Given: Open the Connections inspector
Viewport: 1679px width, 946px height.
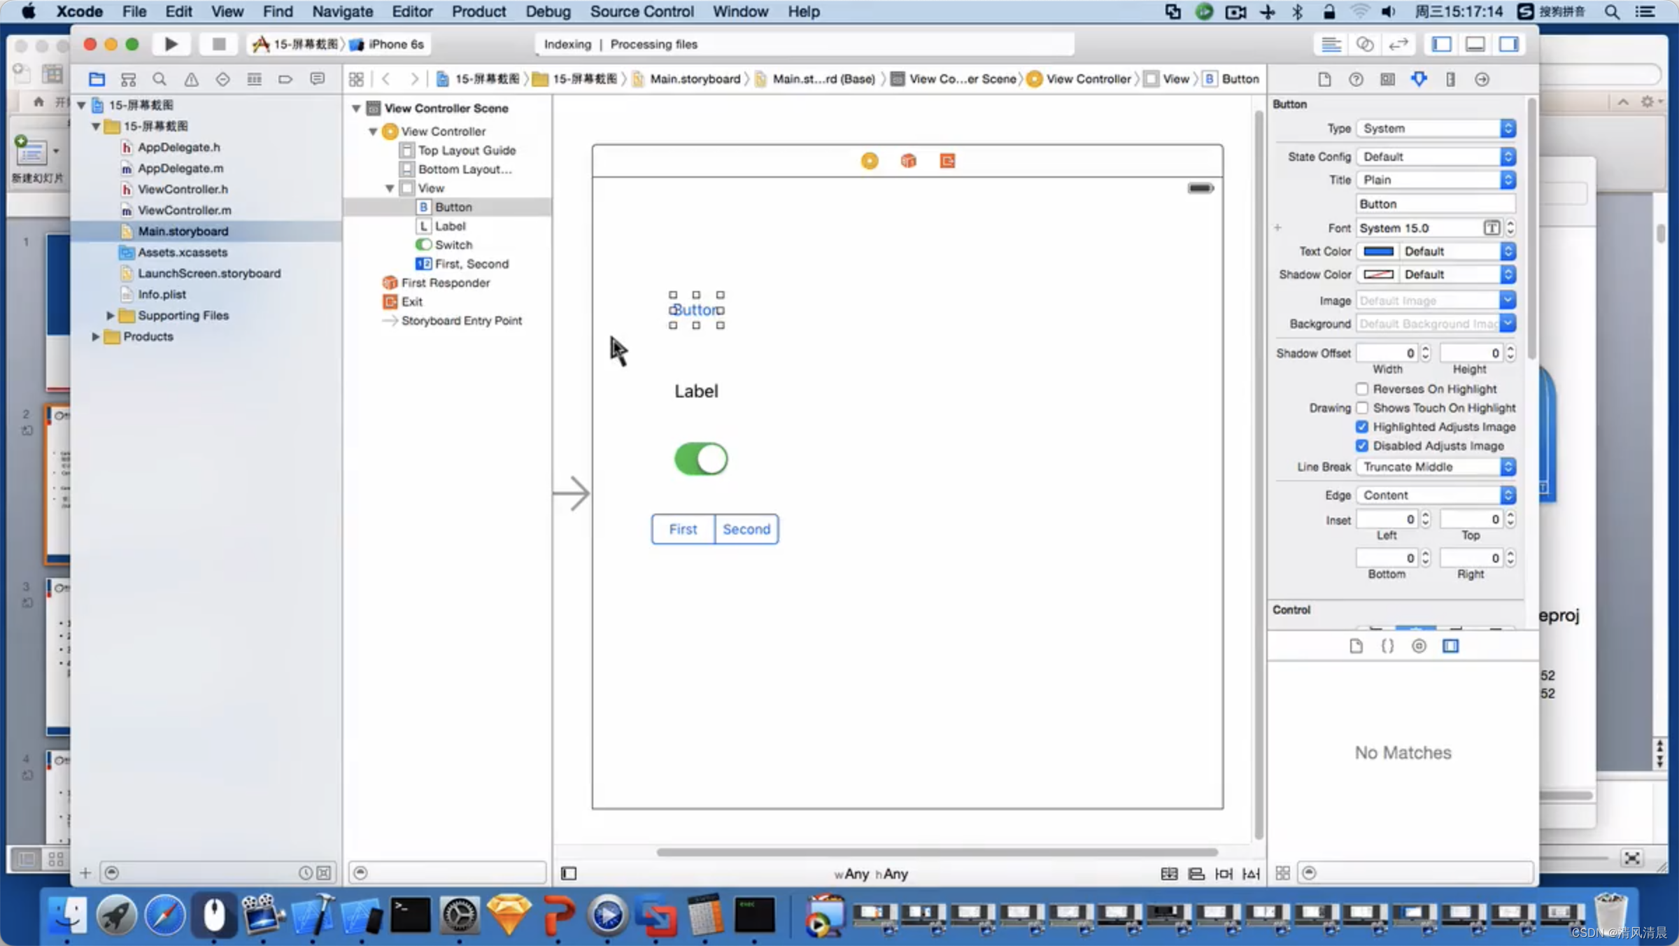Looking at the screenshot, I should (x=1482, y=79).
